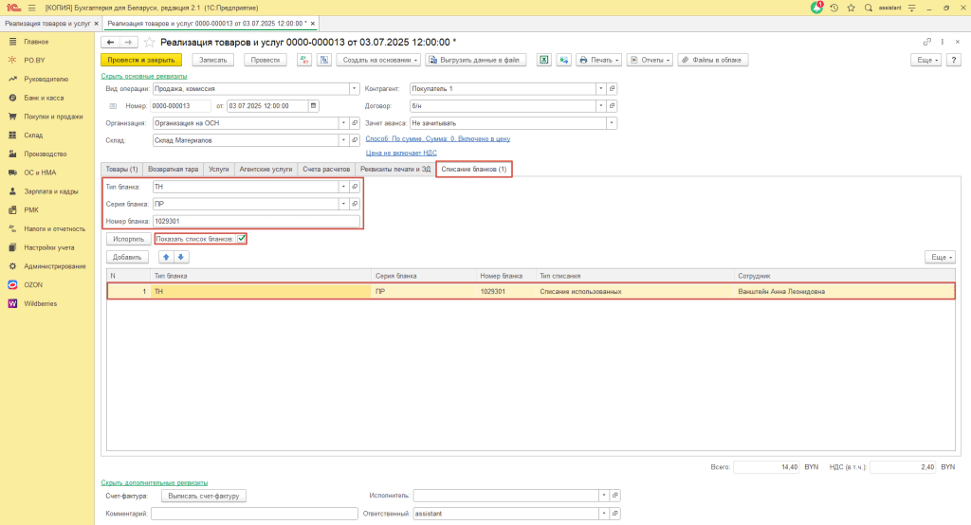Expand the 'Тип бланка' dropdown
The width and height of the screenshot is (971, 525).
[x=343, y=187]
